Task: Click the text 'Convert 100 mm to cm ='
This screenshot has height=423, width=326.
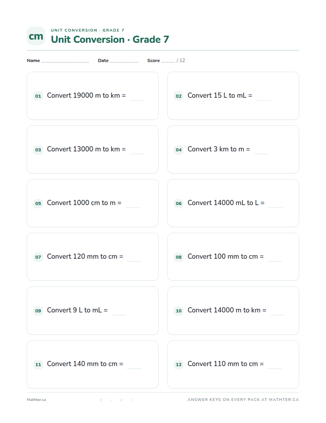Action: pyautogui.click(x=226, y=256)
